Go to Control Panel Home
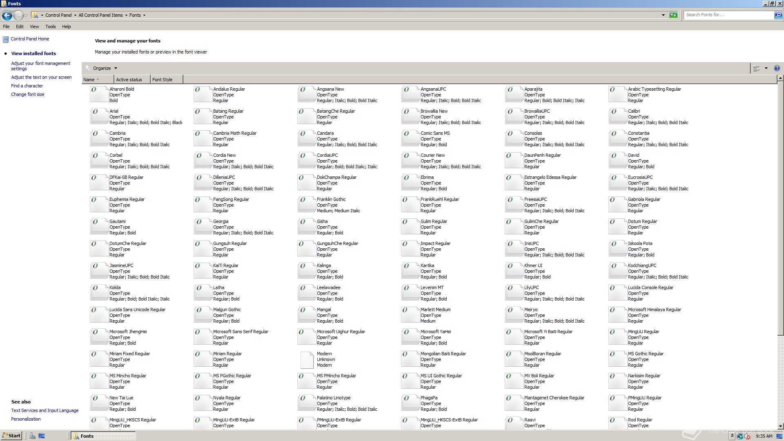This screenshot has height=441, width=784. click(x=30, y=39)
